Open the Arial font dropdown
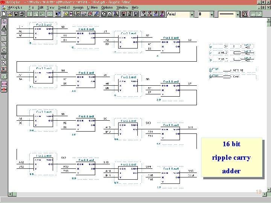Image resolution: width=271 pixels, height=203 pixels. (192, 15)
